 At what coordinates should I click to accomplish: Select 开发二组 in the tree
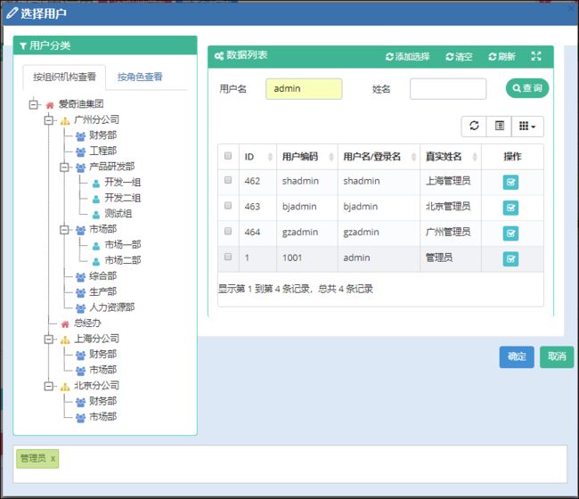[123, 198]
